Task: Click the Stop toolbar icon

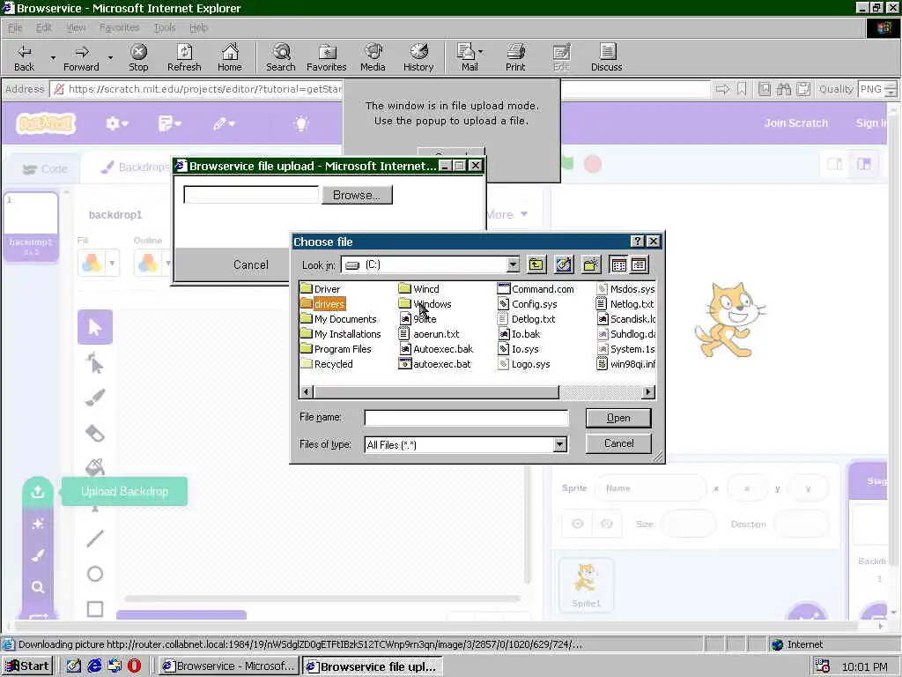Action: [138, 57]
